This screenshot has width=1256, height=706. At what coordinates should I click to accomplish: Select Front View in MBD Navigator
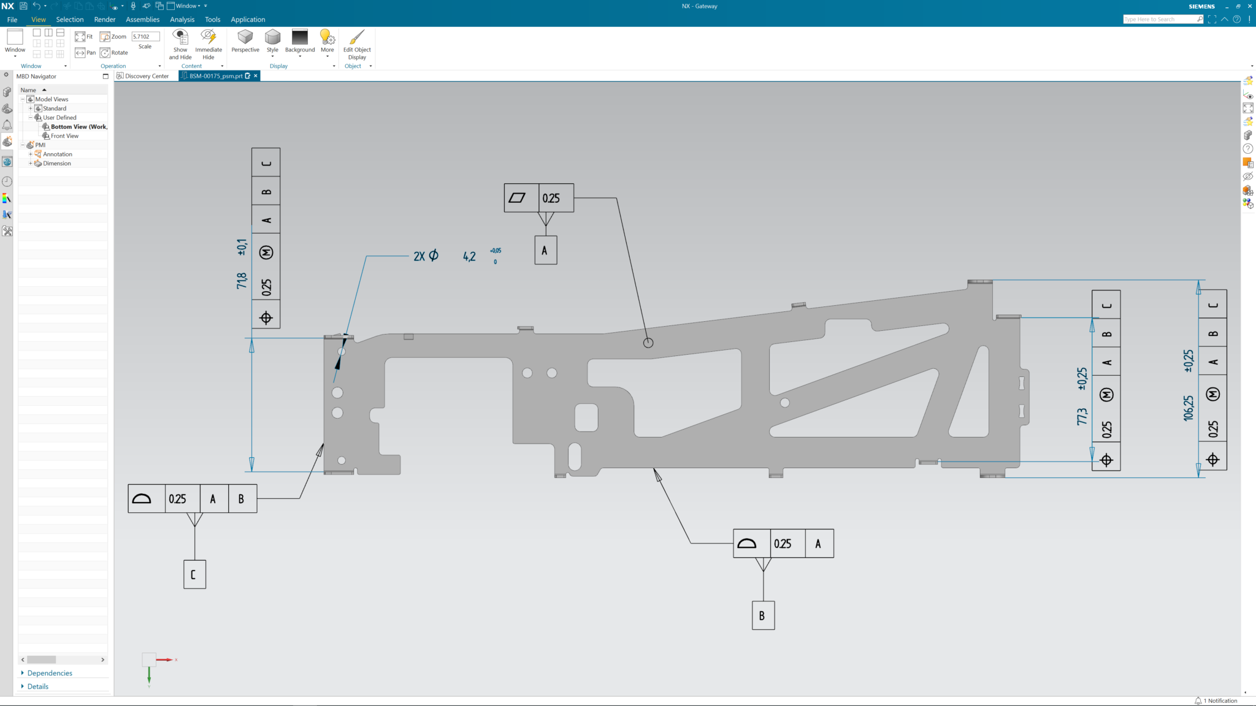tap(64, 135)
